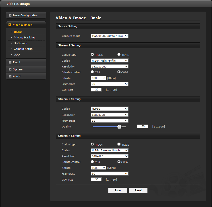Open Stream 3 Bitrate dropdown 1000

tap(98, 168)
